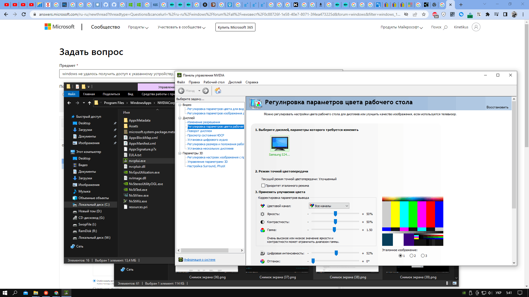Select reference image radio button 2
The height and width of the screenshot is (297, 529).
[411, 256]
